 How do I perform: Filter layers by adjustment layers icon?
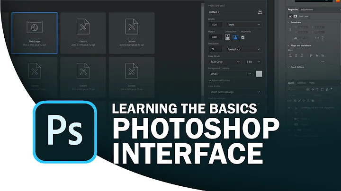313,89
